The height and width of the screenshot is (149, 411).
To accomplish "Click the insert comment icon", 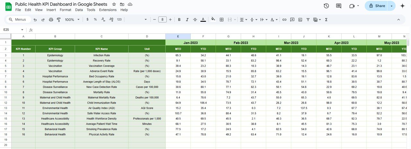I will pos(292,20).
